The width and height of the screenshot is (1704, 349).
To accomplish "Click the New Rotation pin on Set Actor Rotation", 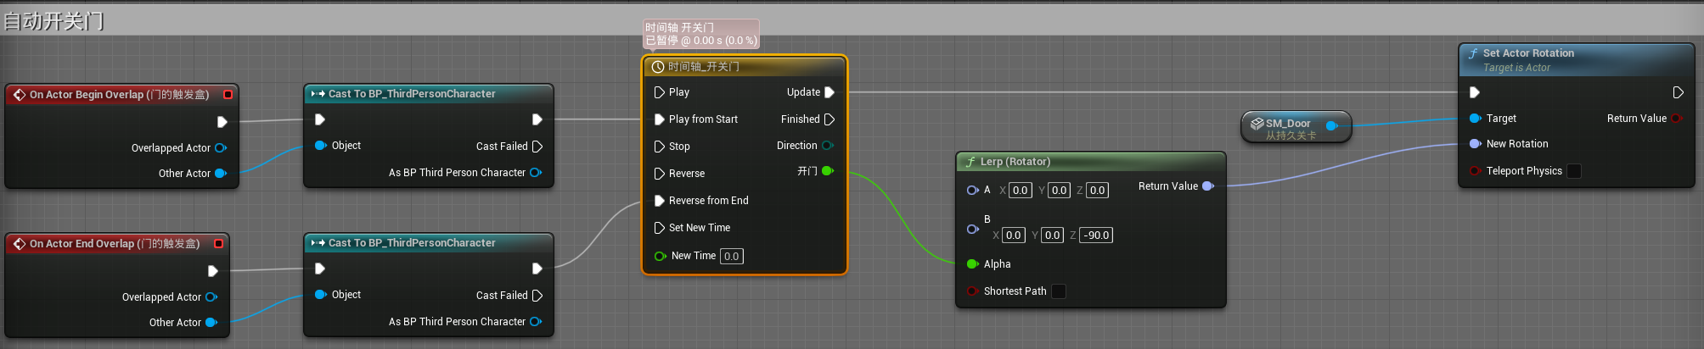I will [x=1476, y=144].
